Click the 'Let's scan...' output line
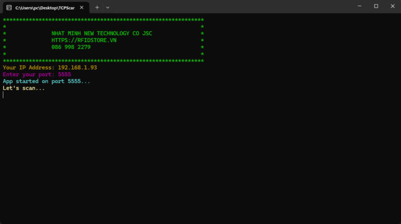The width and height of the screenshot is (401, 224). [24, 88]
